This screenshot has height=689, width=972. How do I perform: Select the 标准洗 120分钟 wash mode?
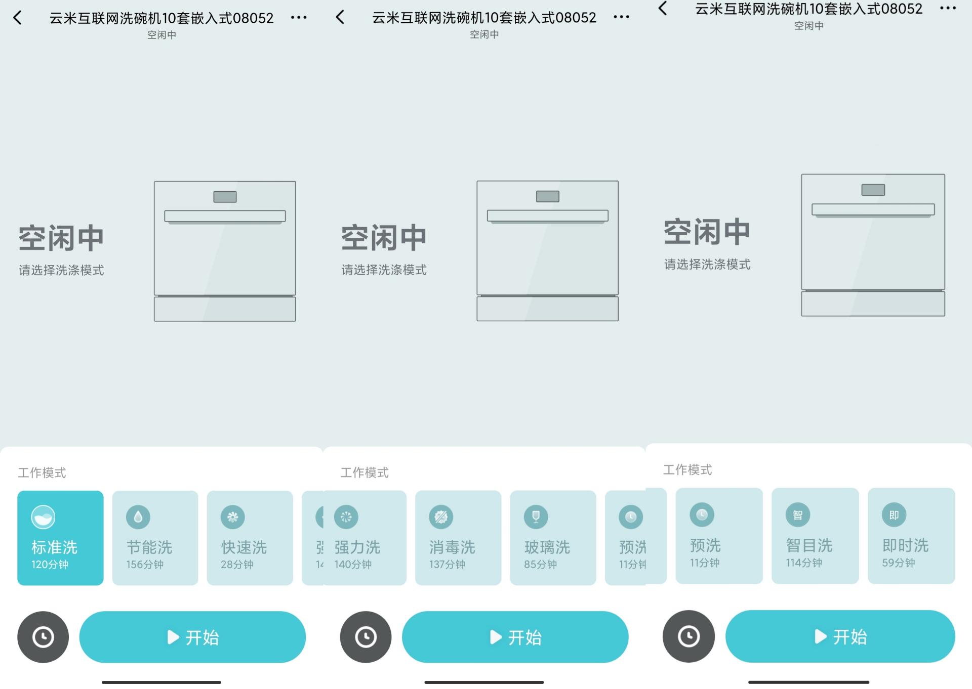(x=60, y=538)
